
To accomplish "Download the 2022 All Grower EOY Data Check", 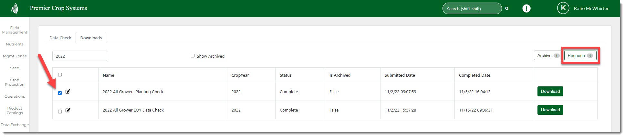I will [550, 110].
